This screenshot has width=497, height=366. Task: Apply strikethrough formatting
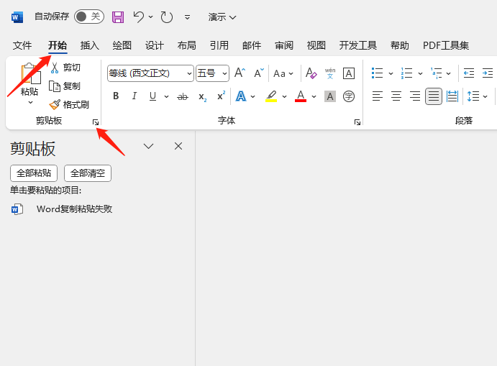click(x=183, y=96)
